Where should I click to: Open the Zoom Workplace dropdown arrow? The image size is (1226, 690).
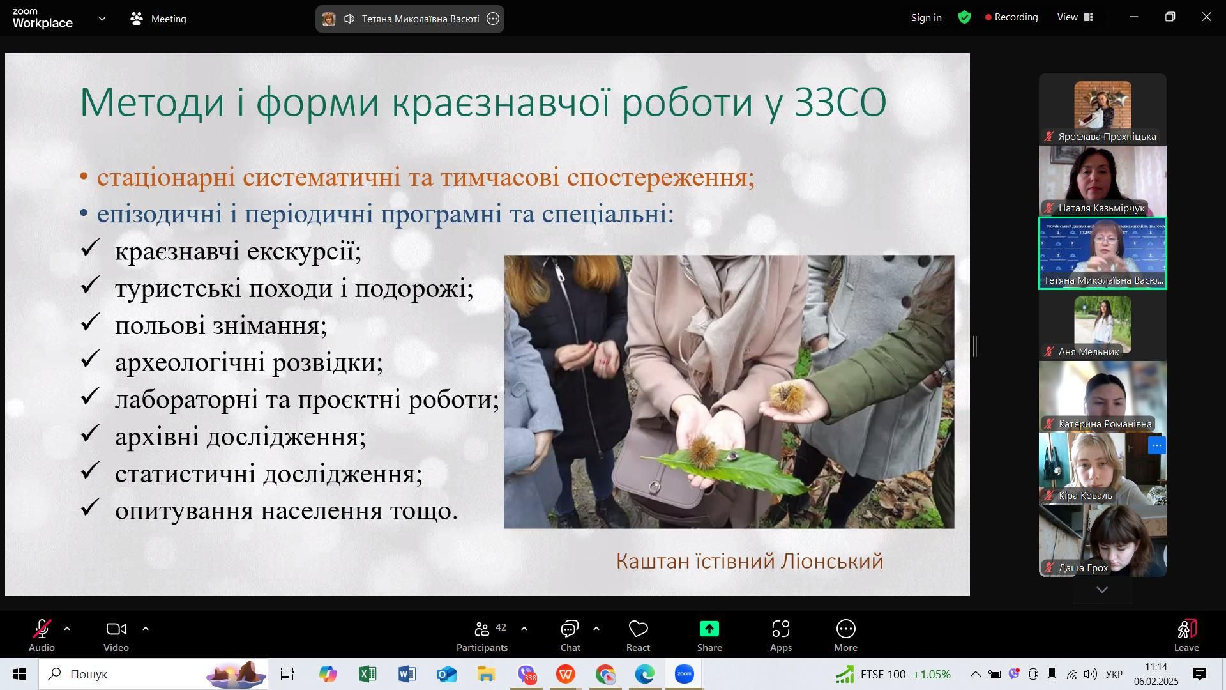(x=102, y=19)
